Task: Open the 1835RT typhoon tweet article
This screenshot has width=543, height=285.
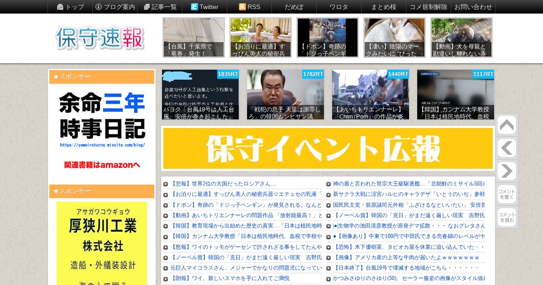Action: (200, 95)
